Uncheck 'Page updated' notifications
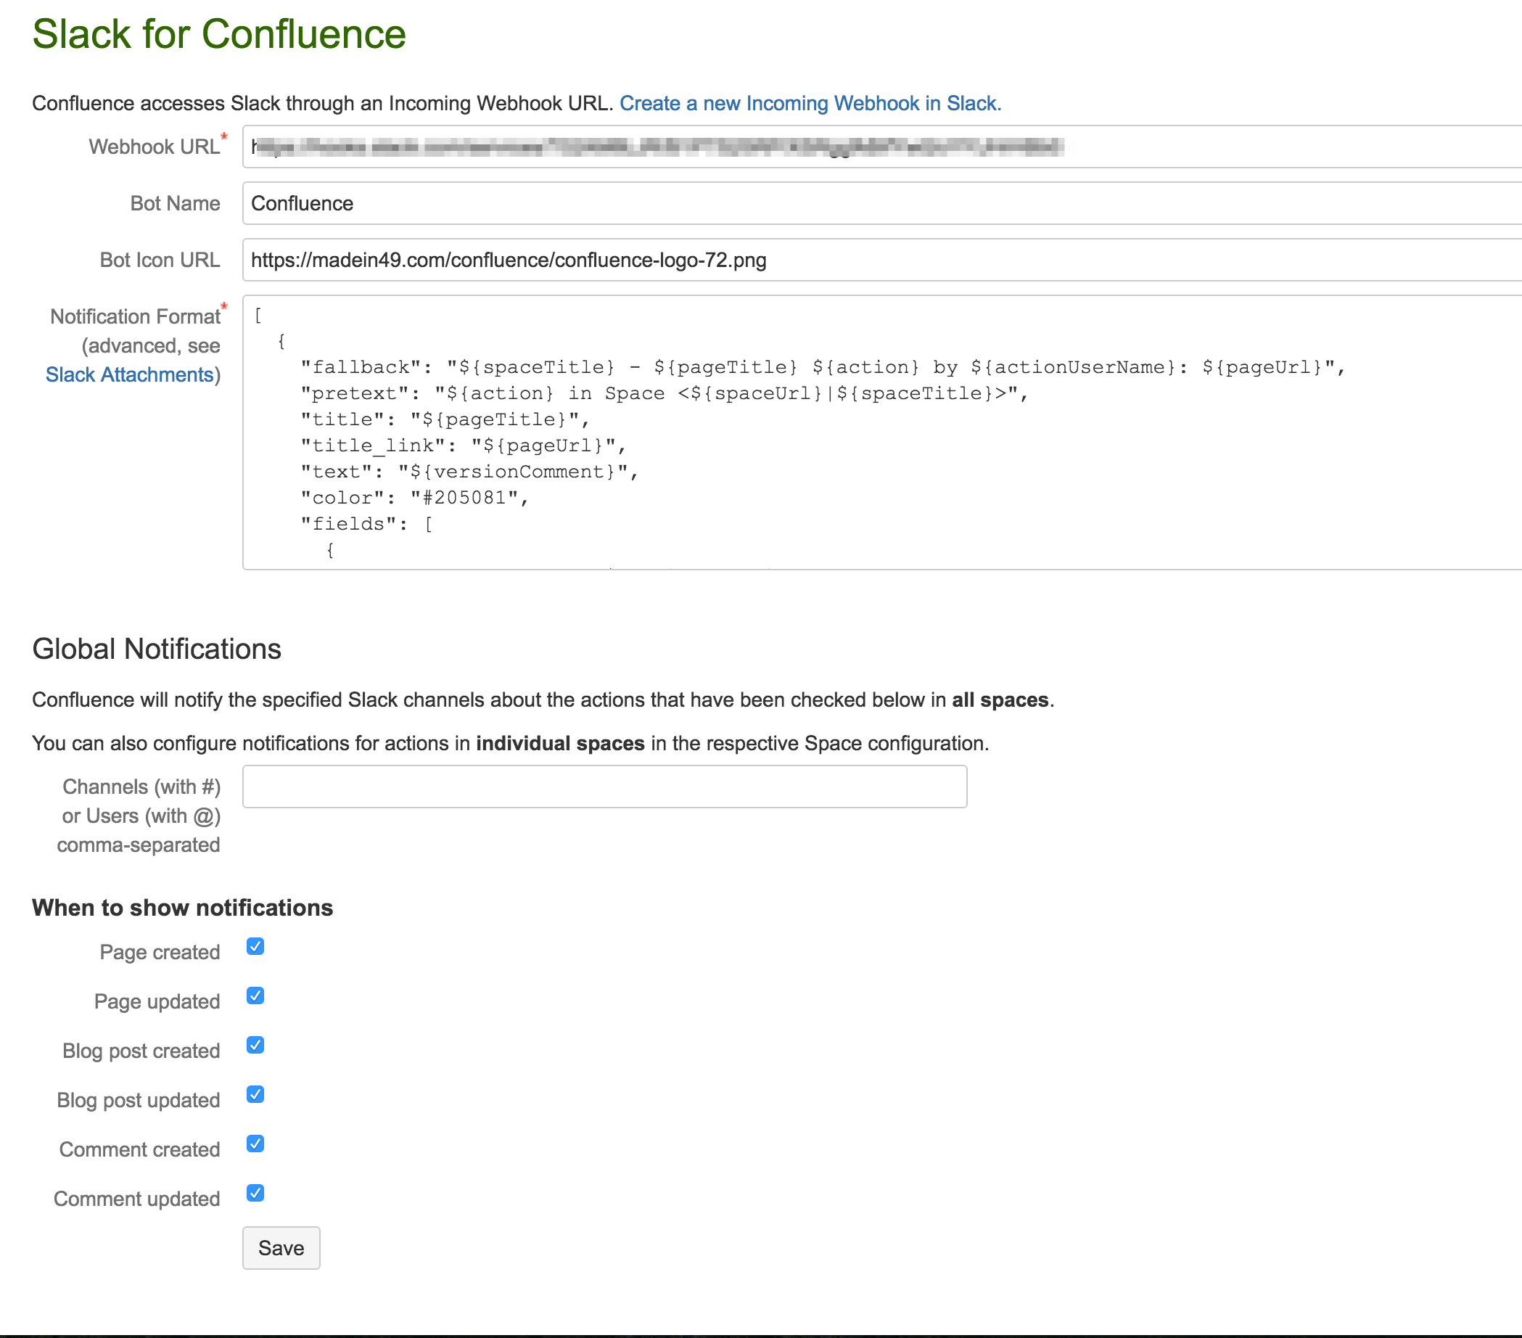Viewport: 1522px width, 1338px height. [x=255, y=996]
